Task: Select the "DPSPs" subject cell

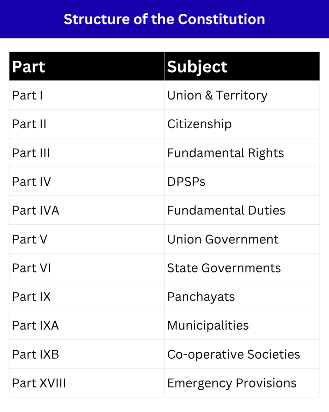Action: point(186,182)
